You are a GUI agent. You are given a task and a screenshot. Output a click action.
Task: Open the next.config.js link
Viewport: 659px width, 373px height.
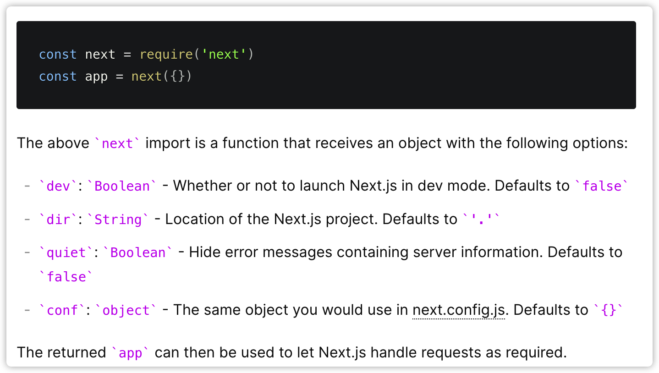[458, 310]
